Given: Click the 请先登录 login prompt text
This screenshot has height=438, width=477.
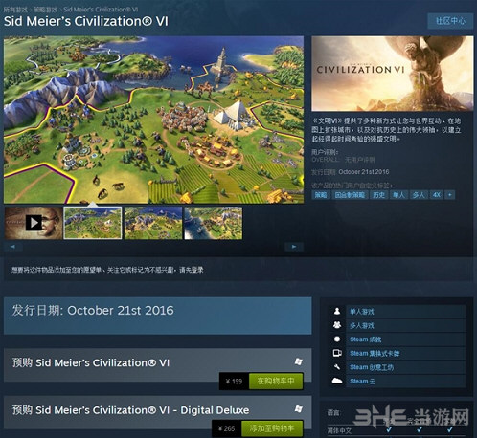Looking at the screenshot, I should tap(192, 270).
